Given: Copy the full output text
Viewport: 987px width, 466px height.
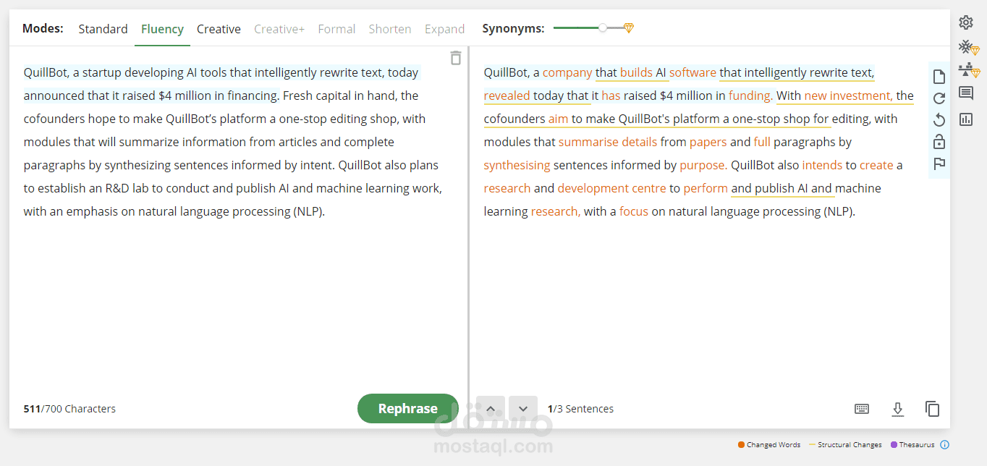Looking at the screenshot, I should tap(932, 409).
